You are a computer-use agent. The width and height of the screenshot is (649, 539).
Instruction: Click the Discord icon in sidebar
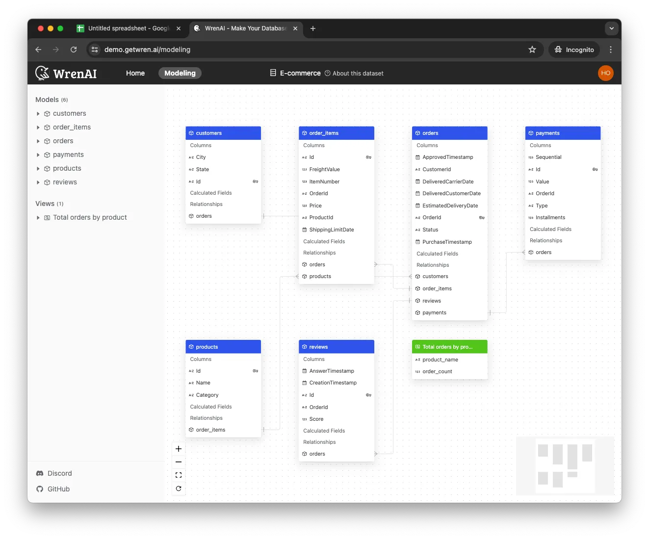coord(40,473)
